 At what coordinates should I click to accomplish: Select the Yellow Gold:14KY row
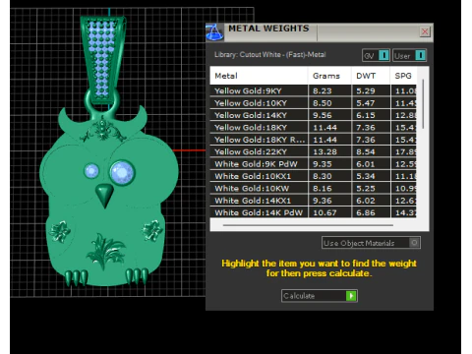click(314, 115)
